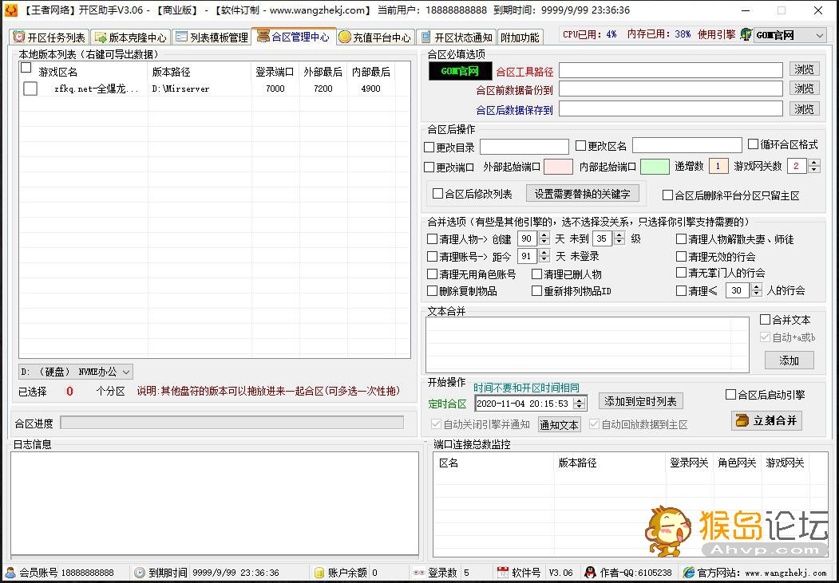The height and width of the screenshot is (583, 839).
Task: Click the Internet Explorer icon beside 官方网站
Action: (x=689, y=573)
